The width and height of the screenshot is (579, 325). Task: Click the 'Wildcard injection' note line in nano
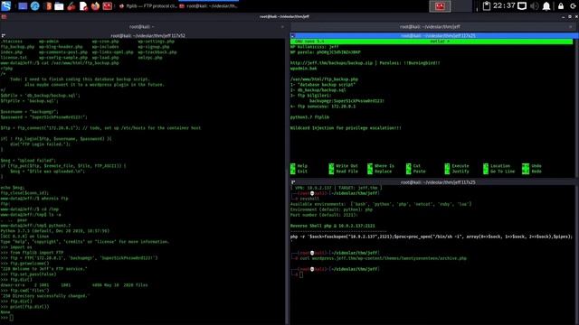click(346, 128)
